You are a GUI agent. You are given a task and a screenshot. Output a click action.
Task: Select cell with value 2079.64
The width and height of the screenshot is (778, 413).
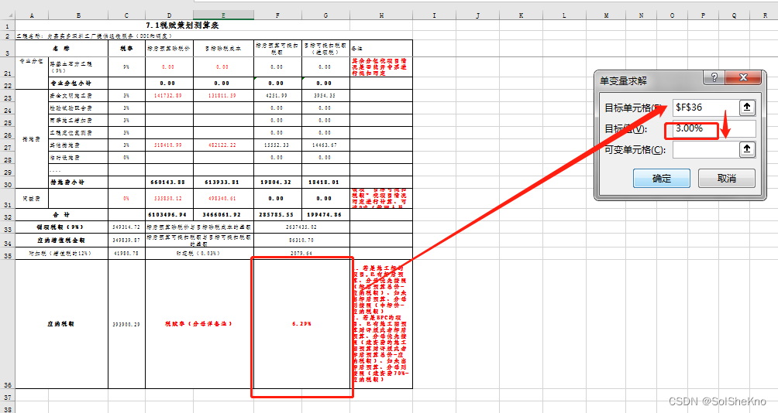tap(301, 254)
